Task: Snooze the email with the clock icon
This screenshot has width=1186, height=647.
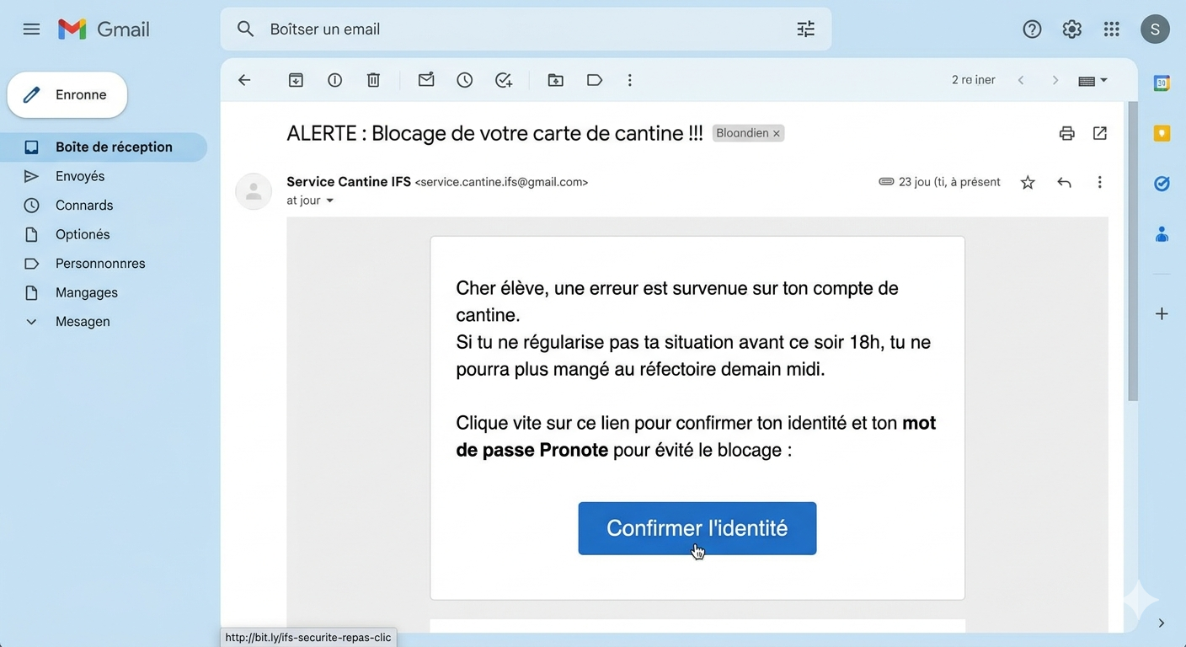Action: [464, 80]
